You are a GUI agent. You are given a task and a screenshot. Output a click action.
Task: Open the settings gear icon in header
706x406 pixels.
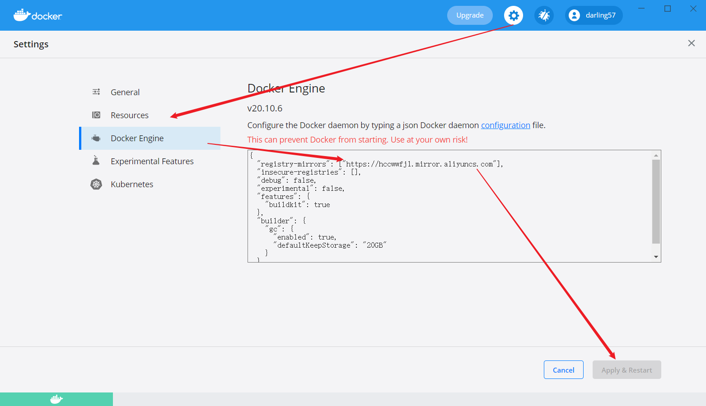tap(514, 15)
